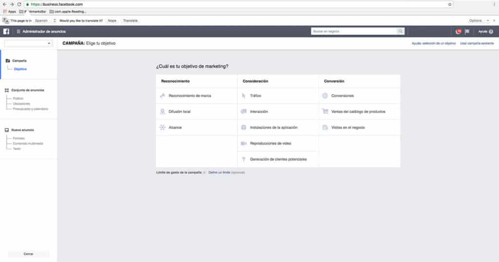Screen dimensions: 499x262
Task: Click the Translate button
Action: pyautogui.click(x=131, y=20)
